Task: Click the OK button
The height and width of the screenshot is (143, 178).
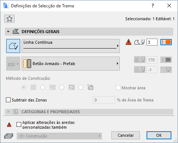Action: tap(159, 135)
